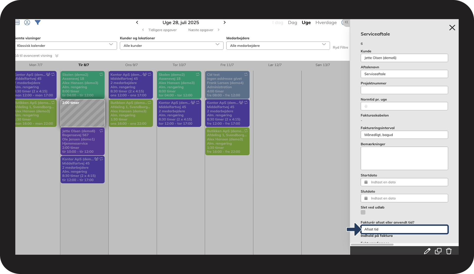Open the Alle medarbejdere dropdown
This screenshot has width=474, height=274.
278,46
